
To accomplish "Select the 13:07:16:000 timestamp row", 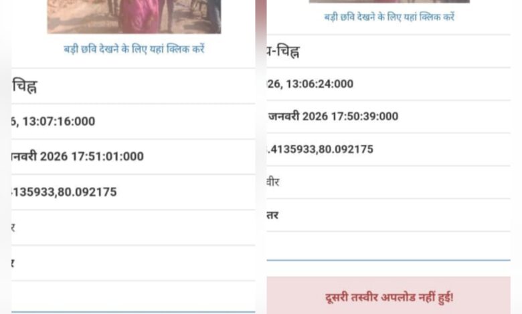I will [133, 122].
